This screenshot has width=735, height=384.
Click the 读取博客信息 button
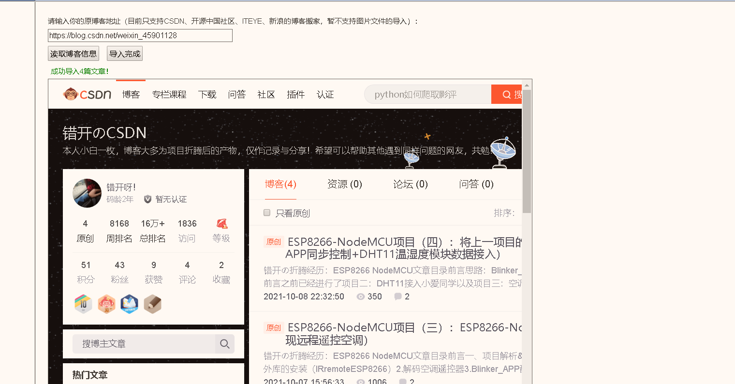(x=73, y=53)
